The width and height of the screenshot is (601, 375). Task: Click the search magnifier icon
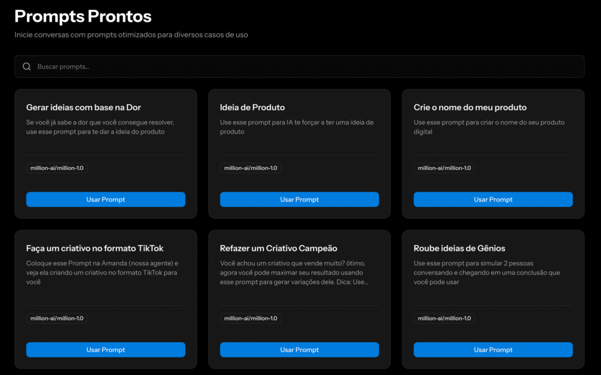(x=26, y=66)
